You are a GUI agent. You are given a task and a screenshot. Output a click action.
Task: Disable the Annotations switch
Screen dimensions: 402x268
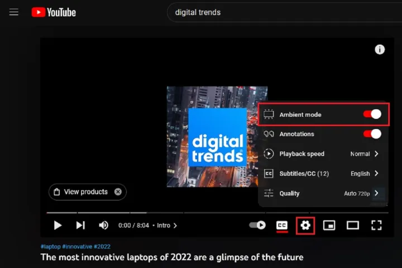(x=372, y=134)
